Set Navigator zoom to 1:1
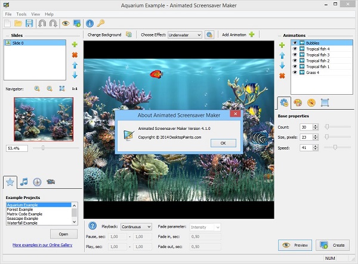Image resolution: width=358 pixels, height=264 pixels. click(75, 89)
